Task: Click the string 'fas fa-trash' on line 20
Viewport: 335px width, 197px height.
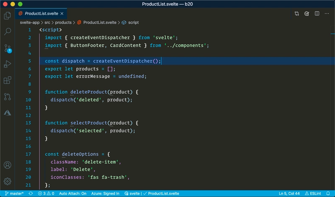Action: pos(107,177)
